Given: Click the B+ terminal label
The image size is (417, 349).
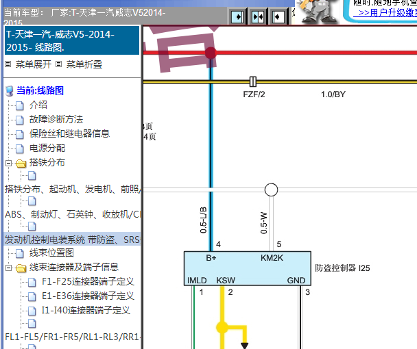Looking at the screenshot, I should point(211,258).
